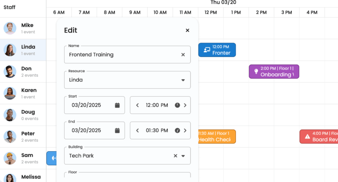
Task: Step the Start time forward with the right chevron
Action: pyautogui.click(x=185, y=106)
